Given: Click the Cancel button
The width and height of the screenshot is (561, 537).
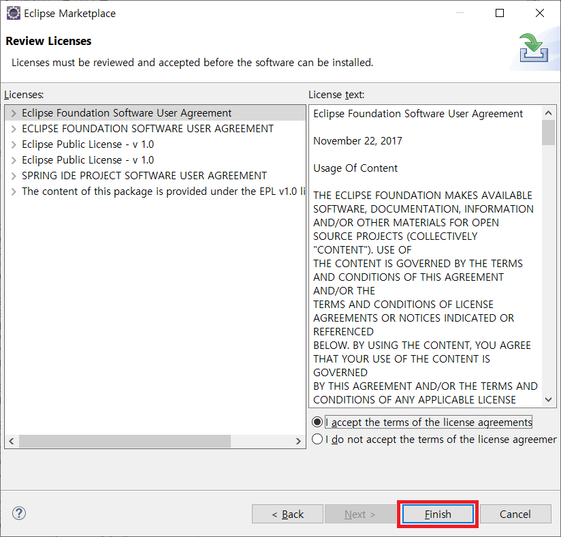Looking at the screenshot, I should tap(515, 514).
